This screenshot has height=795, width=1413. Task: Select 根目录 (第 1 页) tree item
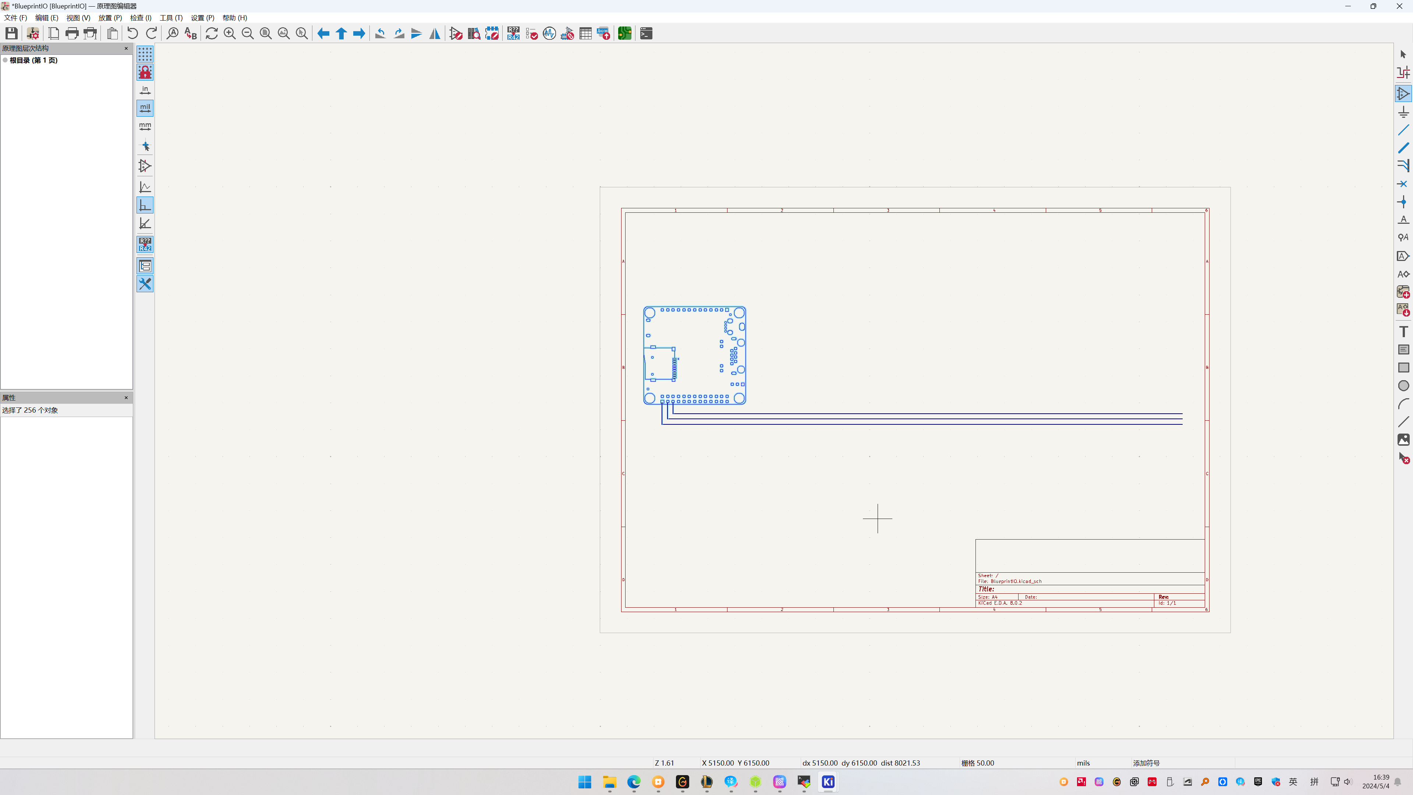point(33,60)
